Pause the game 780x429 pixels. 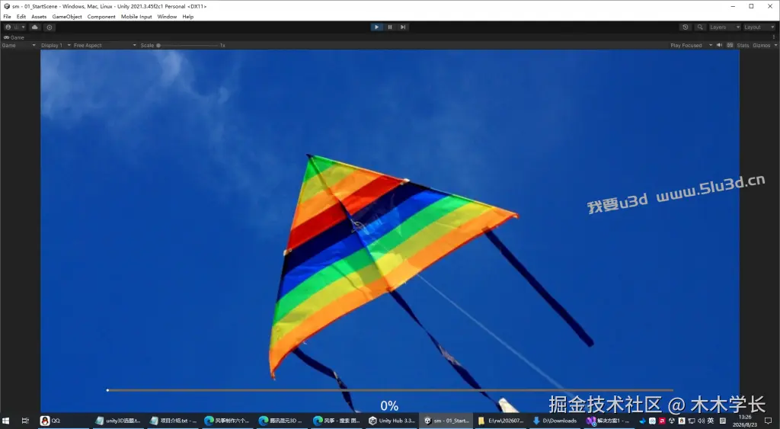coord(390,27)
